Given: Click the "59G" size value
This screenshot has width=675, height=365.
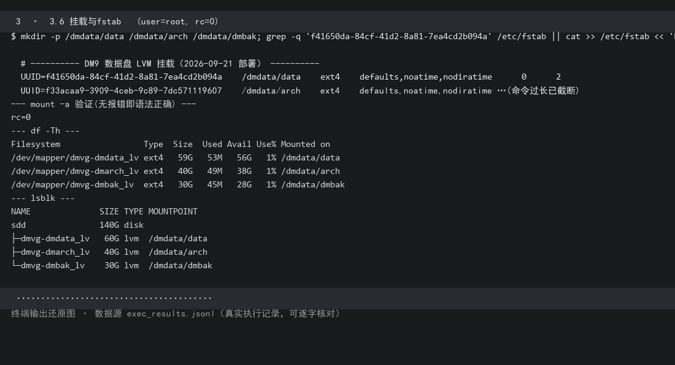Looking at the screenshot, I should 185,157.
